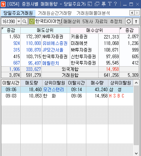
Task: Click the 매도량 column header
Action: pos(32,83)
